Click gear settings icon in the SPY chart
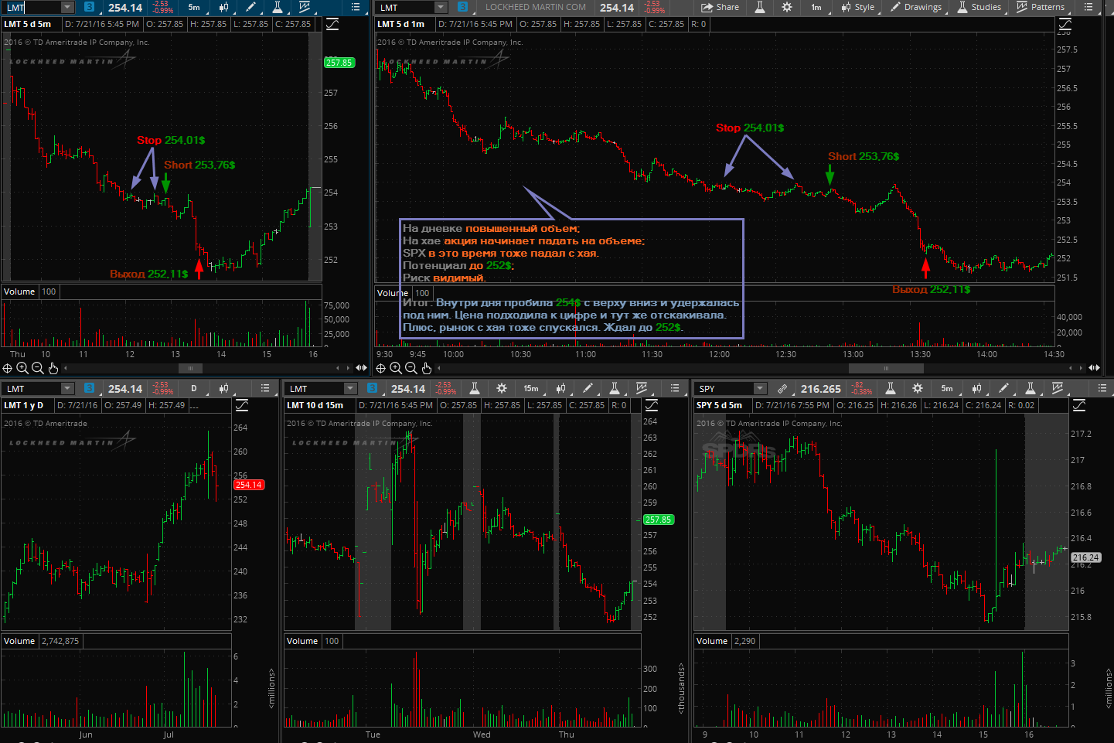 (918, 388)
